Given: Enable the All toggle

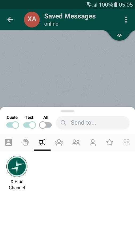Looking at the screenshot, I should 45,125.
